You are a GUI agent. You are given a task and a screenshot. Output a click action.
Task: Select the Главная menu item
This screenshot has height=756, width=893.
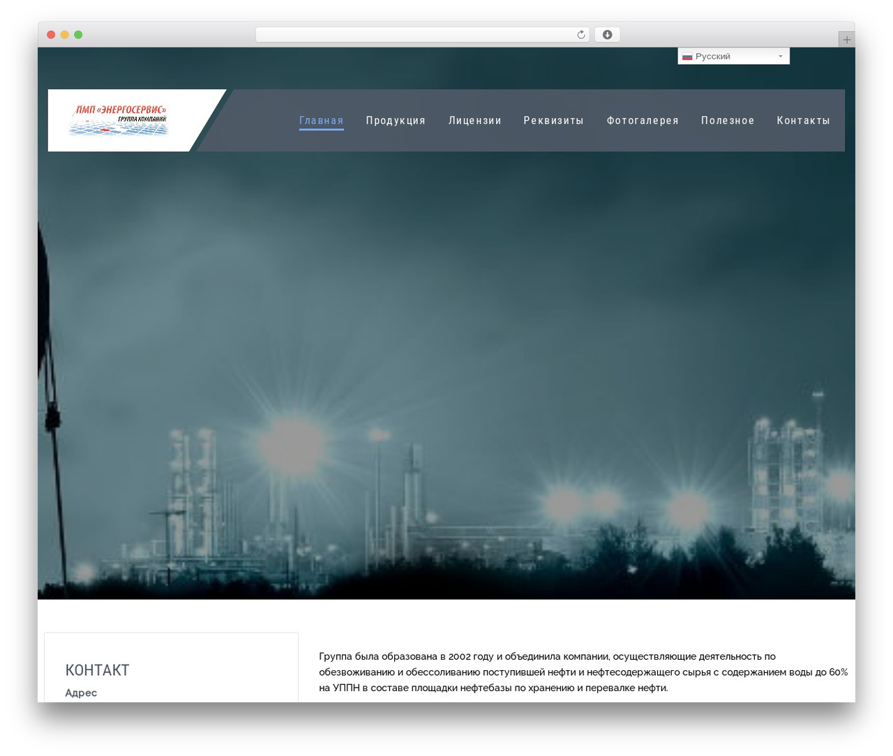point(321,121)
